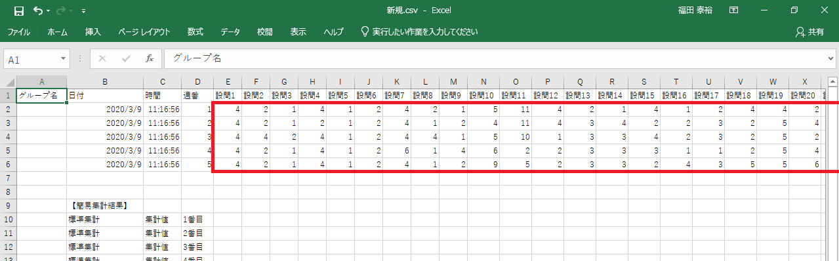
Task: Click cell A1 グループ名
Action: pyautogui.click(x=41, y=96)
